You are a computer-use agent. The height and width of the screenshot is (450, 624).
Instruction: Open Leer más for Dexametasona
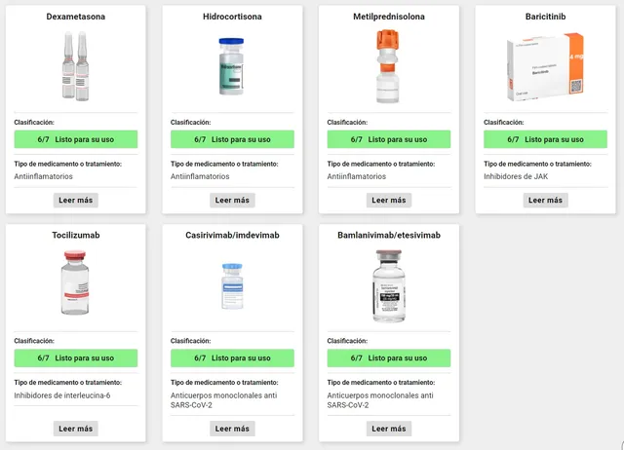tap(76, 200)
